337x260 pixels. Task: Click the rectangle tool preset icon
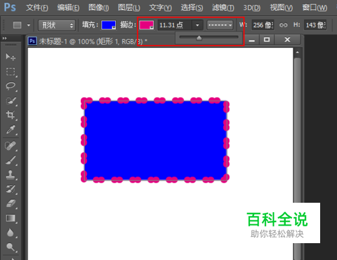tap(18, 25)
